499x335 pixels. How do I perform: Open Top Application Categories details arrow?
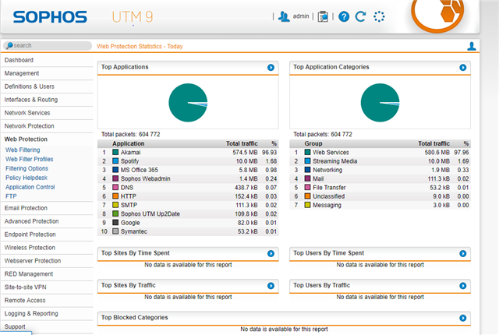coord(462,67)
